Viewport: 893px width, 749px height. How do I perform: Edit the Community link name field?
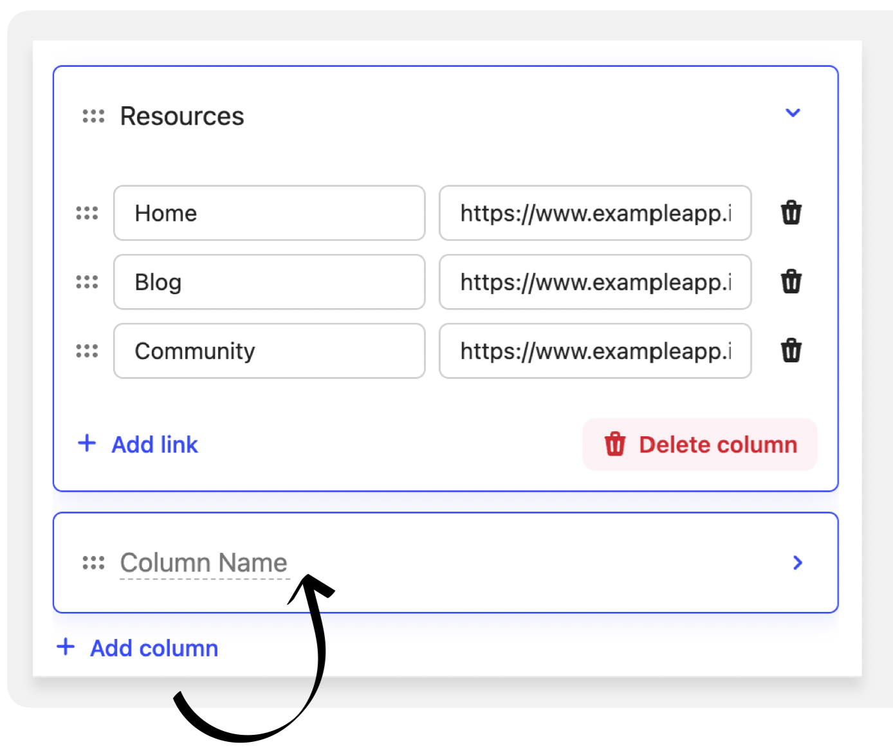[269, 351]
